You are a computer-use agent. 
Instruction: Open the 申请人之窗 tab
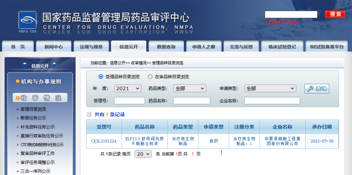coord(204,47)
